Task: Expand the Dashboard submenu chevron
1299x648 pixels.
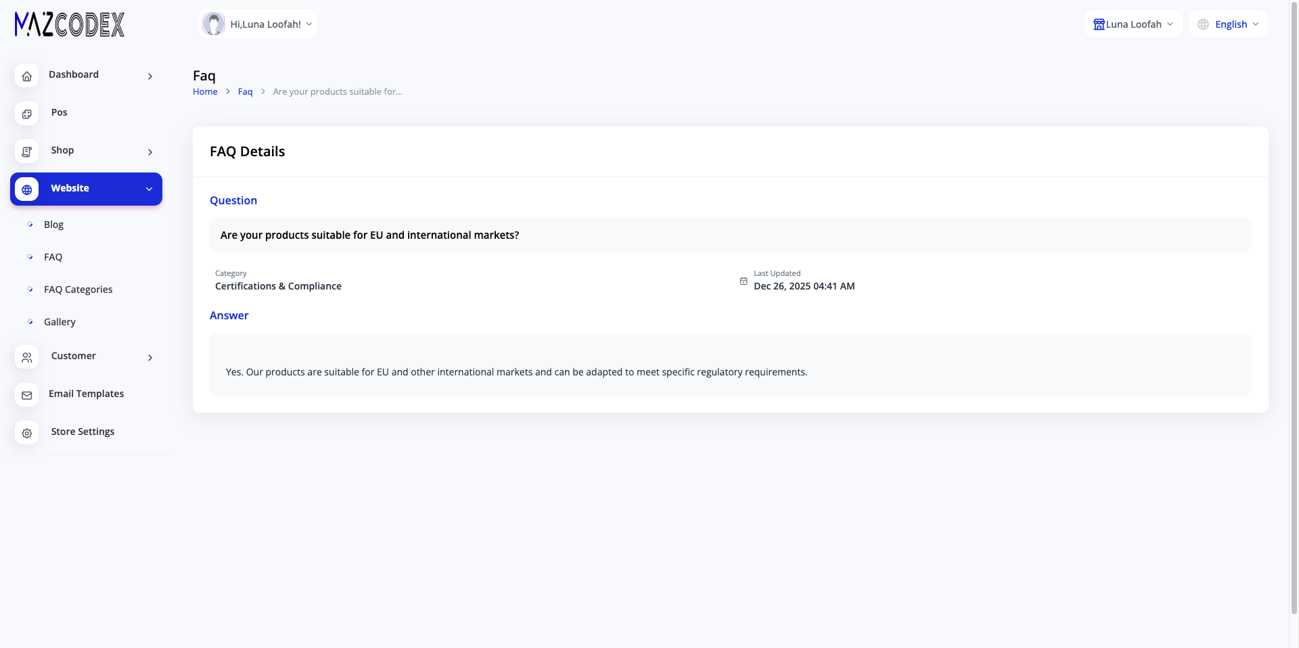Action: click(150, 76)
